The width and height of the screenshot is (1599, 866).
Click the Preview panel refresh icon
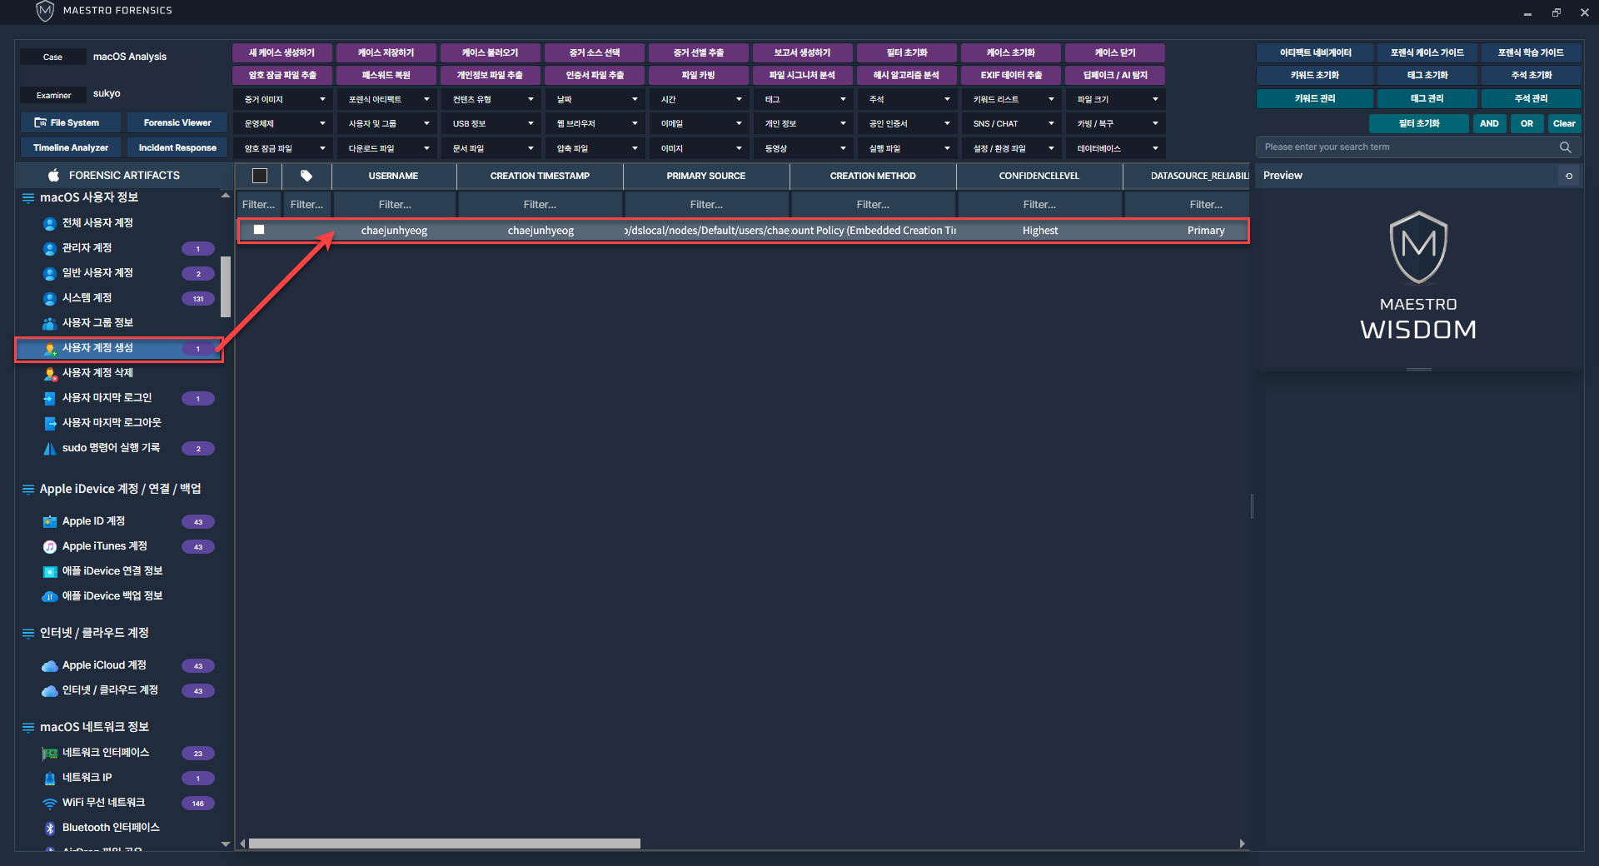(1568, 176)
